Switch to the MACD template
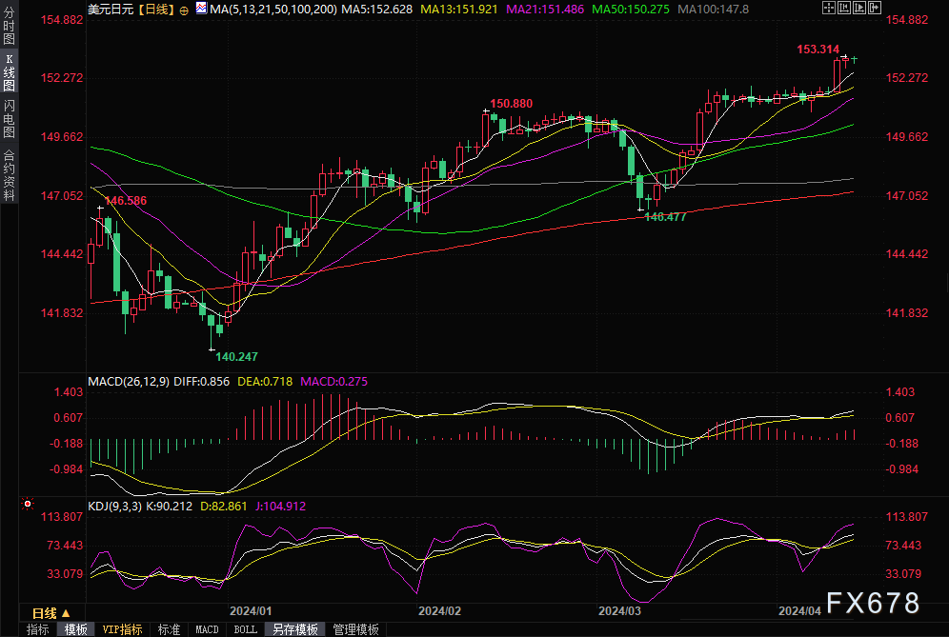This screenshot has height=637, width=949. point(207,629)
